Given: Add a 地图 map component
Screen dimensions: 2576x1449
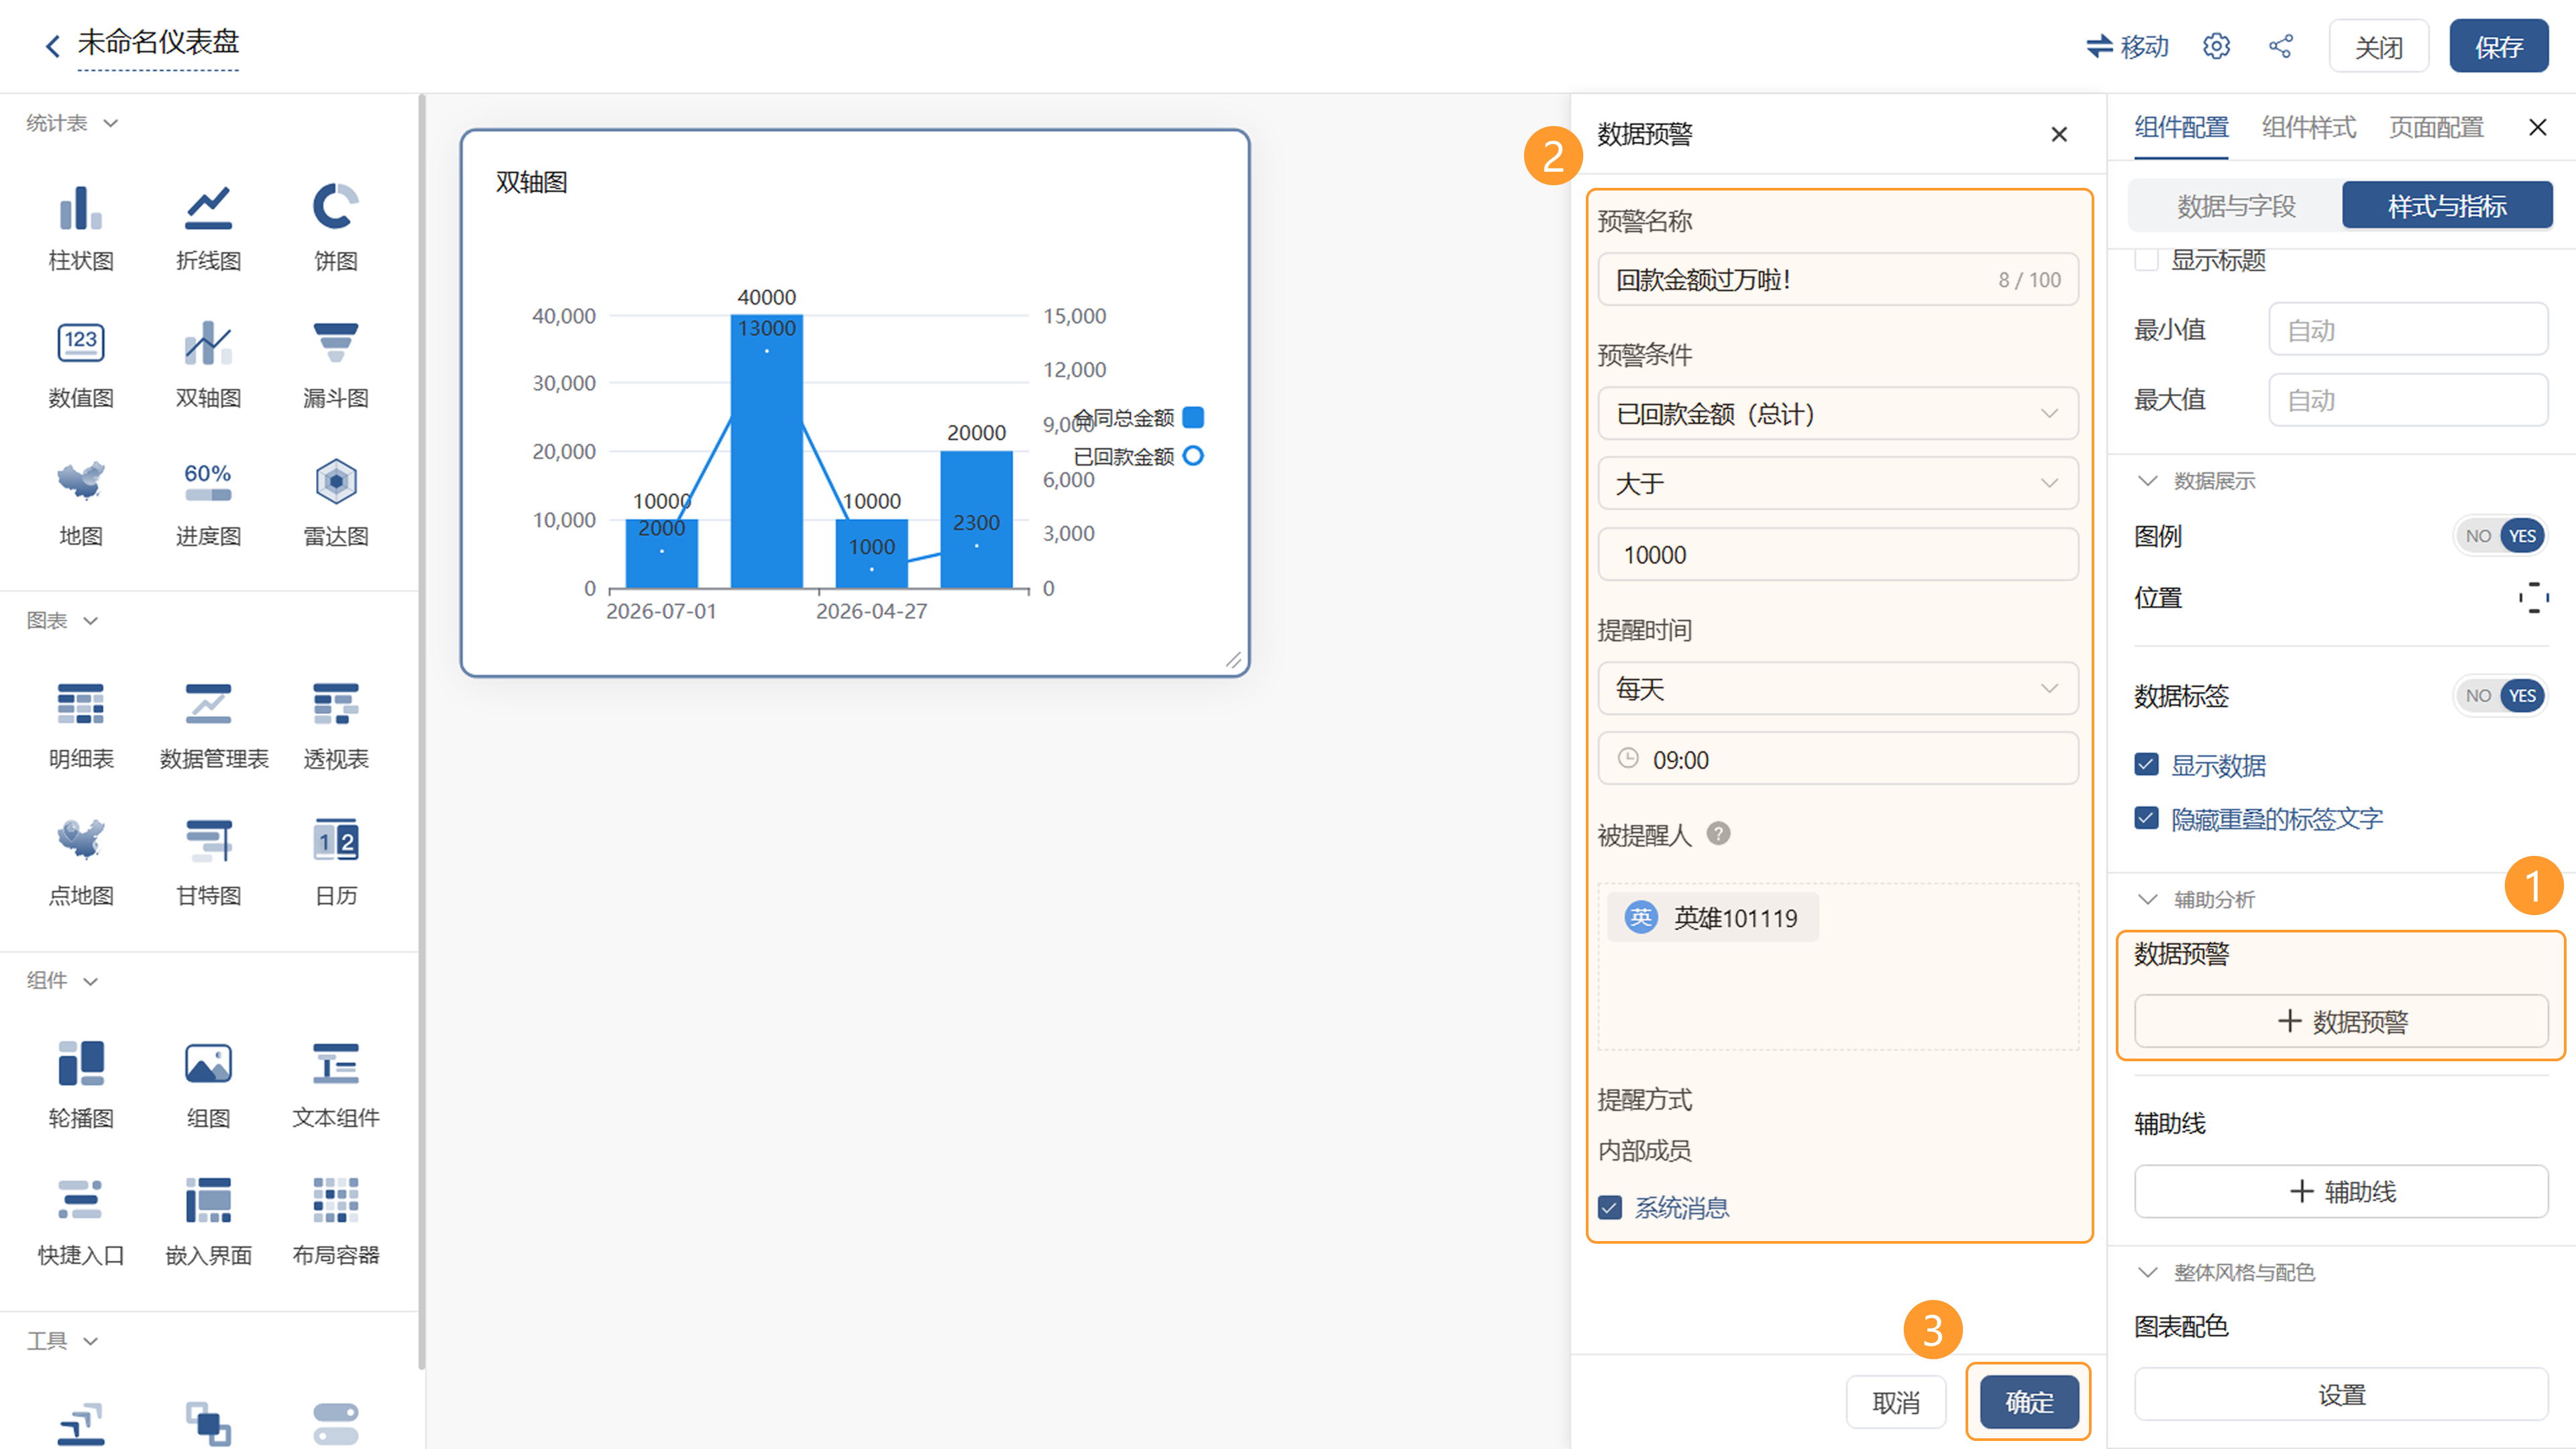Looking at the screenshot, I should tap(81, 503).
